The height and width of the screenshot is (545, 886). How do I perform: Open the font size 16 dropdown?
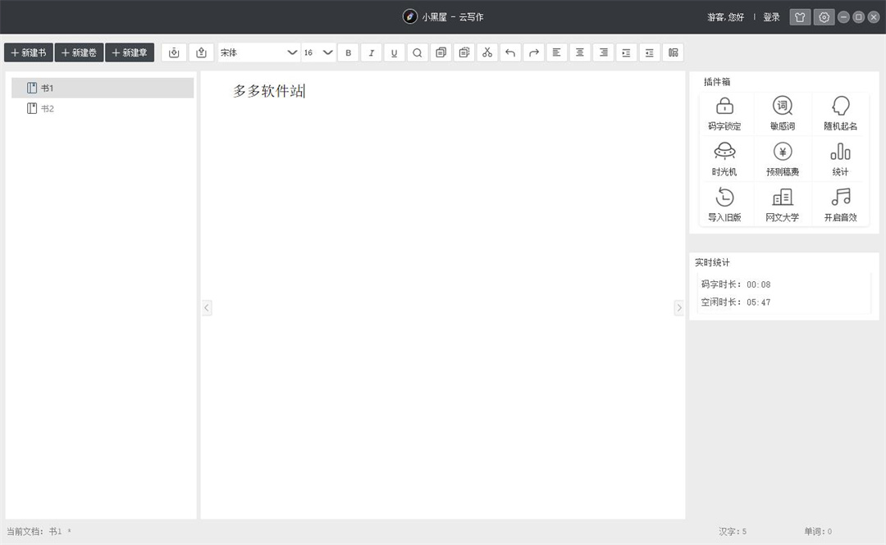(318, 52)
